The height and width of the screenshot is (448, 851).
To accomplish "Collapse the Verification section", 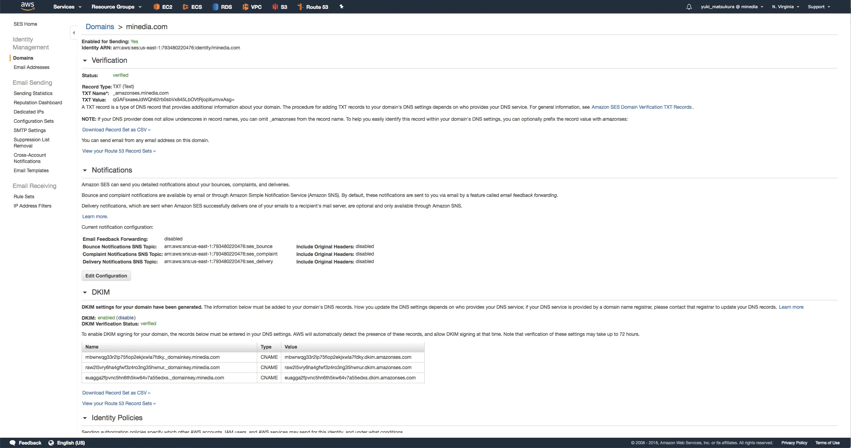I will pos(85,61).
